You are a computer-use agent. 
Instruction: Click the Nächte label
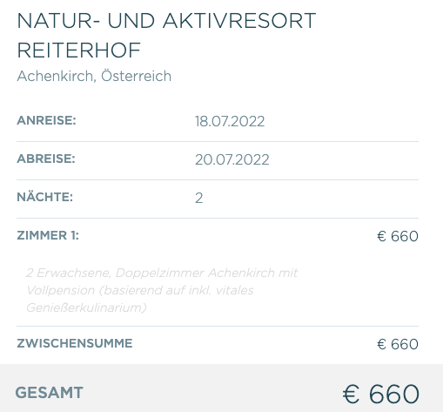click(44, 197)
